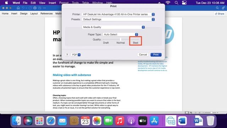Open the Edit menu
The image size is (227, 128).
pos(33,3)
